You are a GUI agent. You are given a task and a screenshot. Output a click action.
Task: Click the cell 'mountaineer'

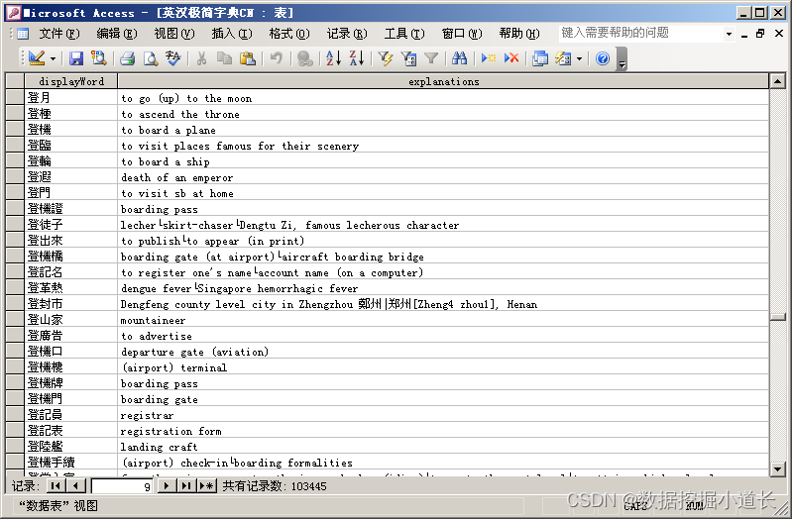(x=443, y=320)
